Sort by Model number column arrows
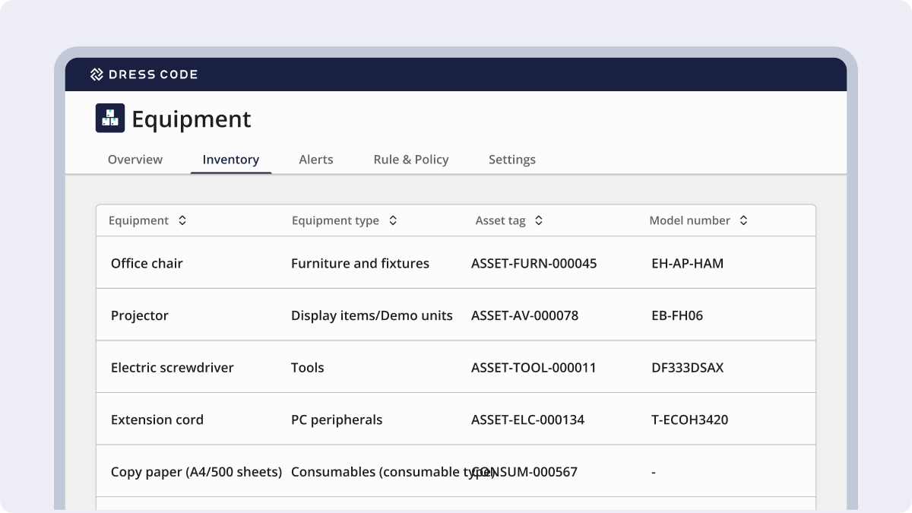 (743, 220)
